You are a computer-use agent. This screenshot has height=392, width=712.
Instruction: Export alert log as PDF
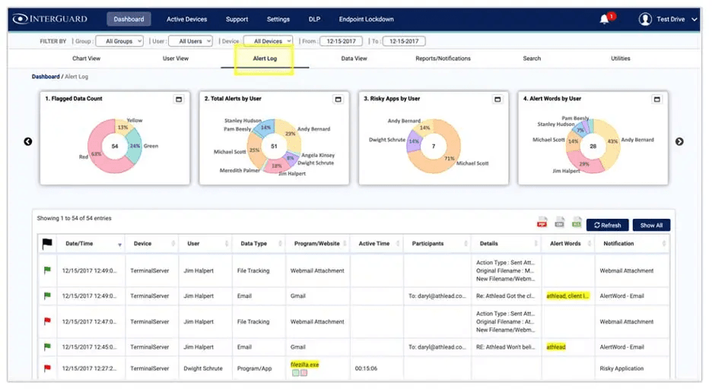coord(542,223)
